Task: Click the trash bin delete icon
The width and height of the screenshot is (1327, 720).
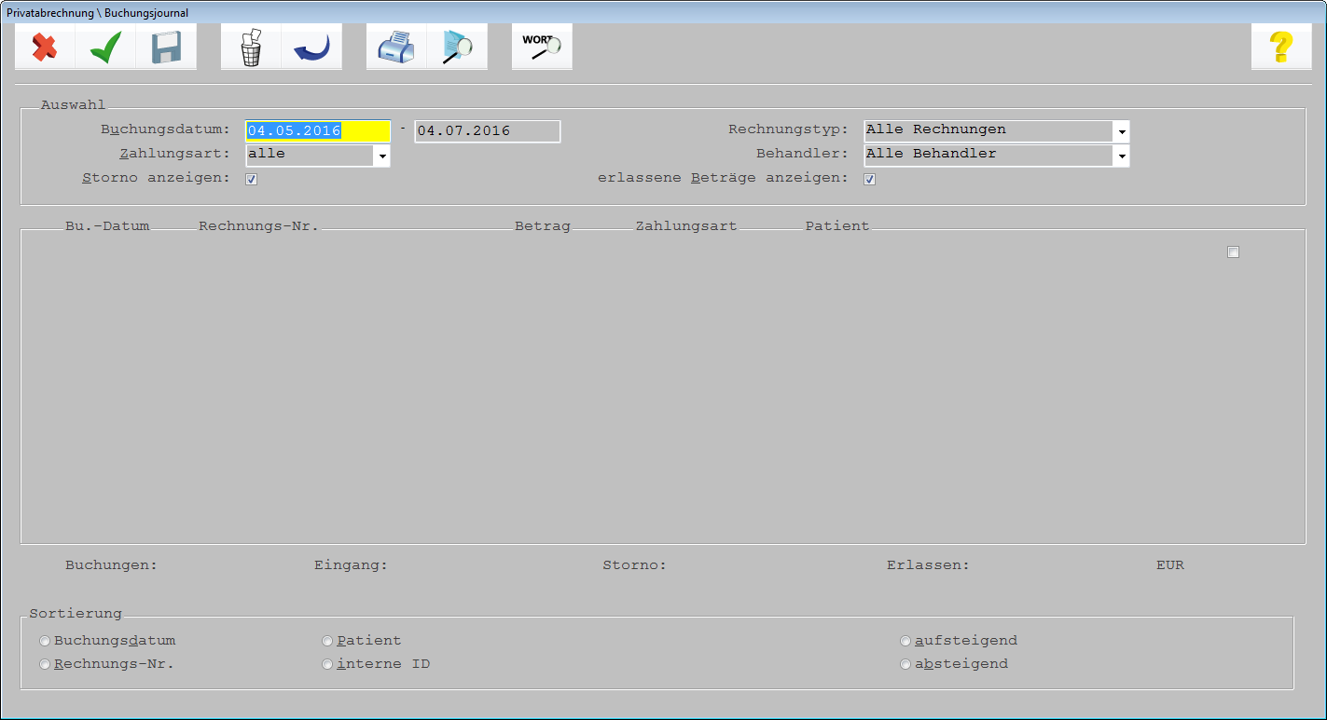Action: pos(251,47)
